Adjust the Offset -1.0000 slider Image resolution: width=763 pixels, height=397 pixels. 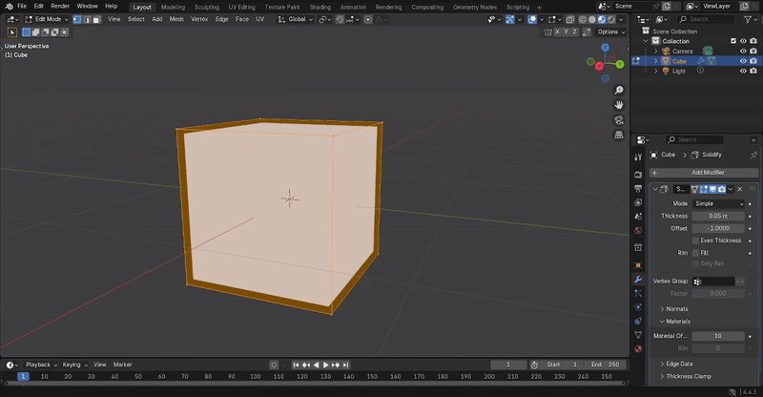click(718, 228)
